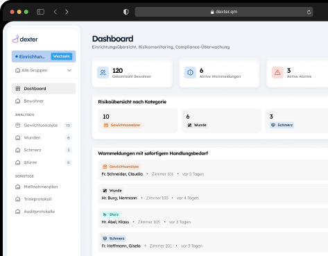Open the Schmerz analysis page
The width and height of the screenshot is (328, 256).
(44, 150)
